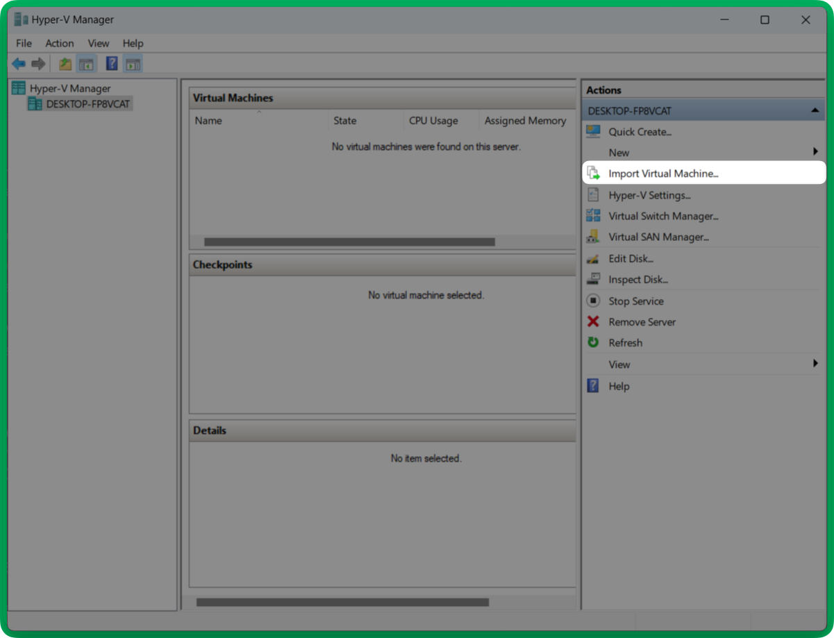Click the Inspect Disk icon
This screenshot has height=638, width=834.
pos(593,279)
